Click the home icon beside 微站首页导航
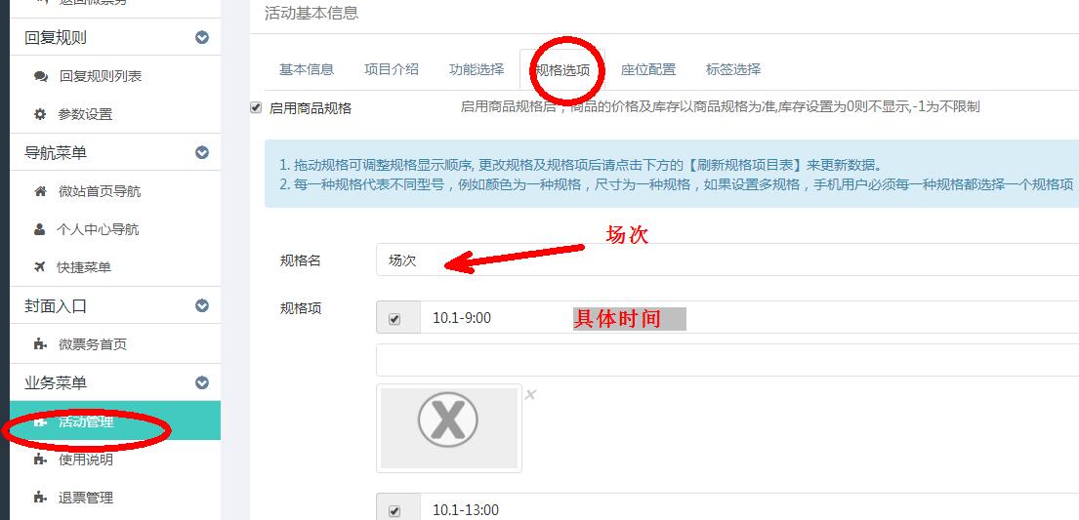Screen dimensions: 1079x520 pos(40,191)
